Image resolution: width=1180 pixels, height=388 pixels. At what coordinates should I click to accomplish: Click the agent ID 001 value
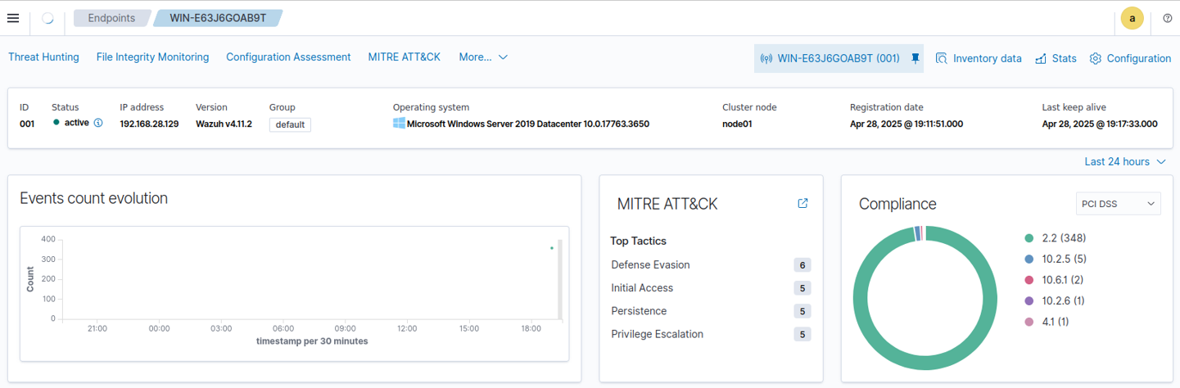pos(27,124)
